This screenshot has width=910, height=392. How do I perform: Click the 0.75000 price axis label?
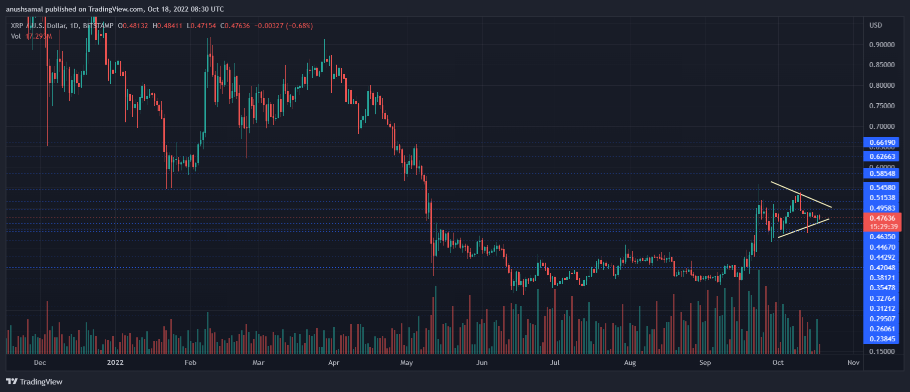click(x=882, y=106)
